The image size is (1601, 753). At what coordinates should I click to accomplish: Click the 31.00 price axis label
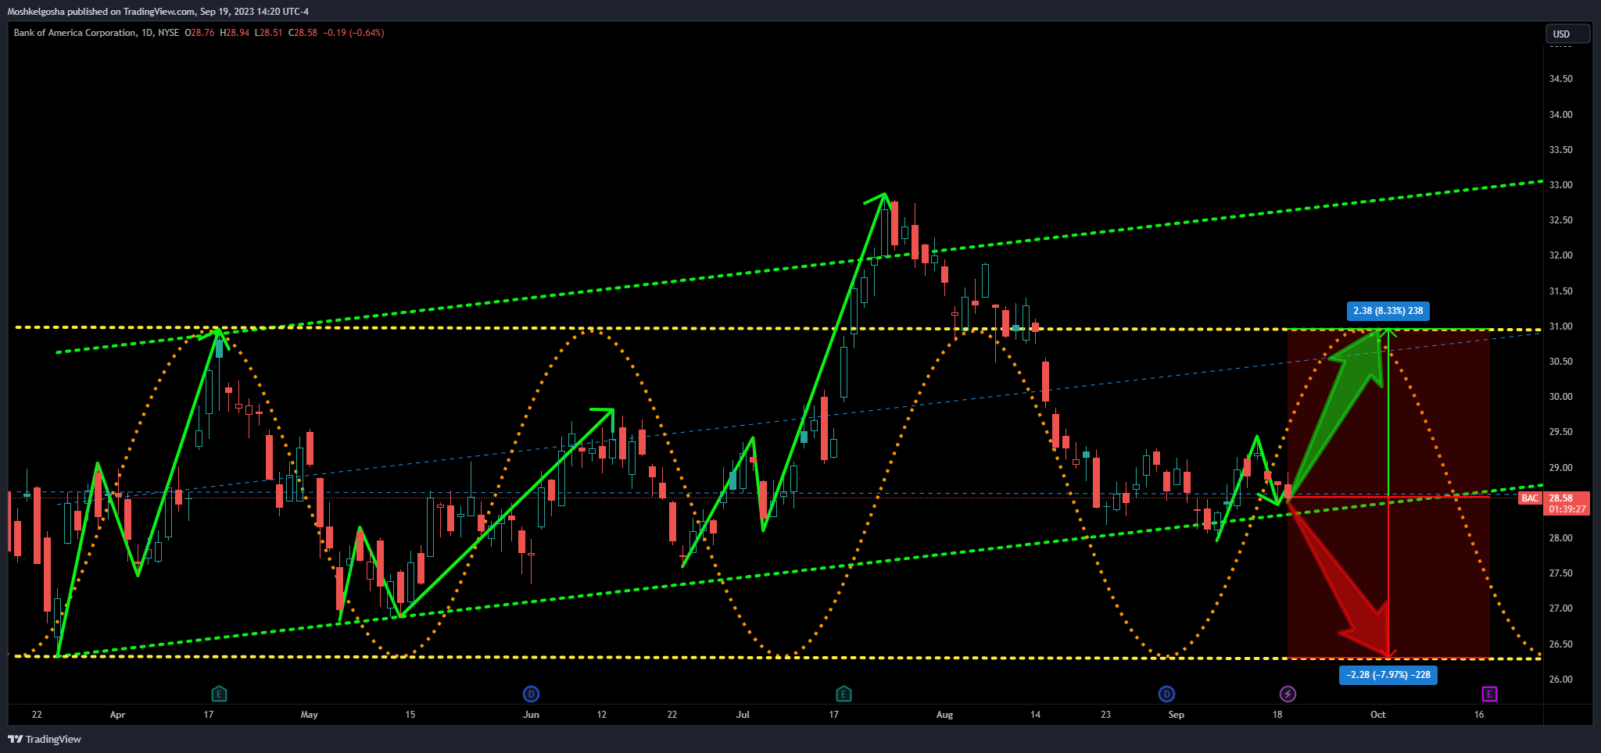click(1560, 327)
